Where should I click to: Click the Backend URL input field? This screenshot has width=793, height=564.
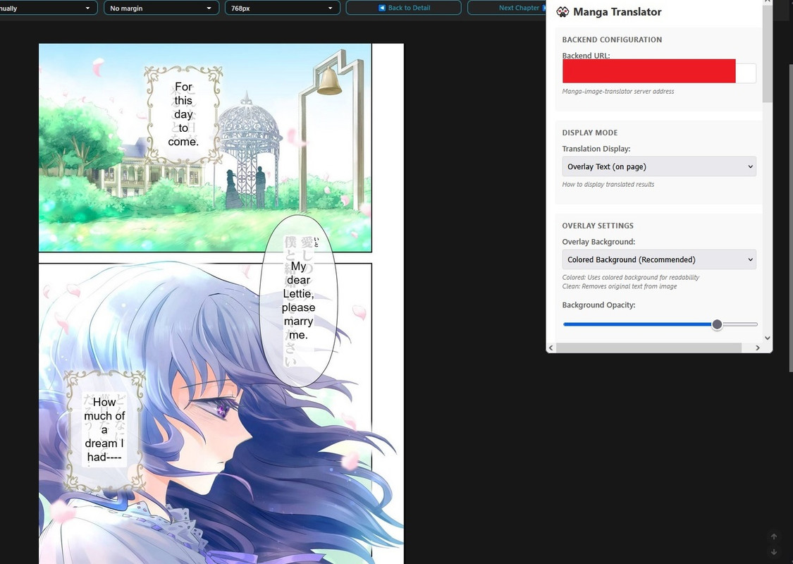(x=659, y=73)
